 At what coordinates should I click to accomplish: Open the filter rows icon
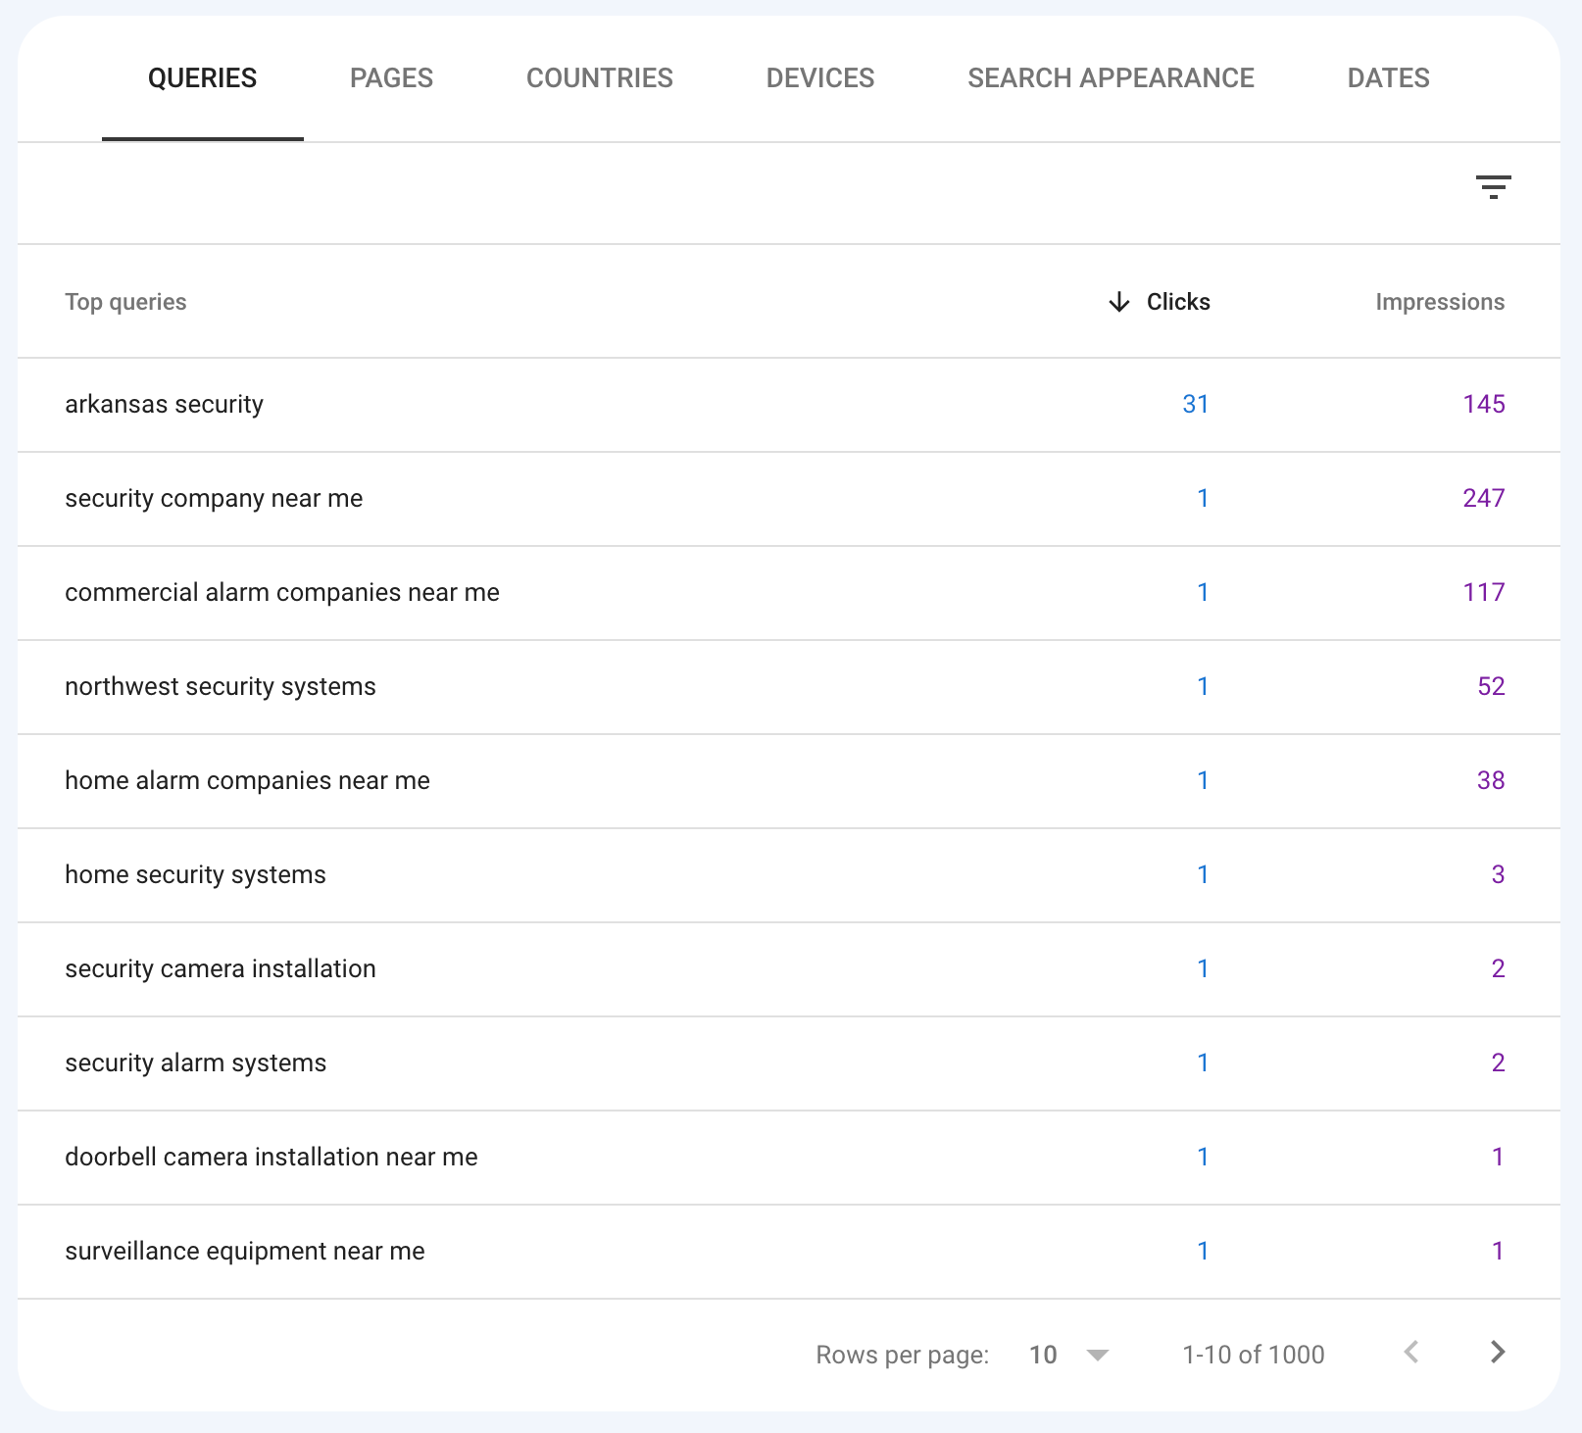[x=1493, y=187]
